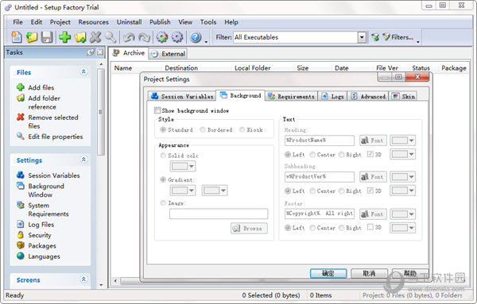Click the Image path input field
The image size is (477, 304).
point(219,214)
